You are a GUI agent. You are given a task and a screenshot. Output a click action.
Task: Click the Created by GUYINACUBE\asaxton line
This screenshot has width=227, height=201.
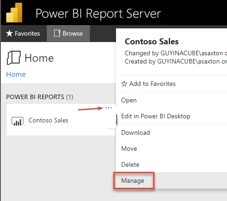176,61
